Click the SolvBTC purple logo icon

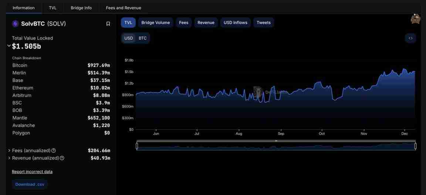click(x=15, y=24)
